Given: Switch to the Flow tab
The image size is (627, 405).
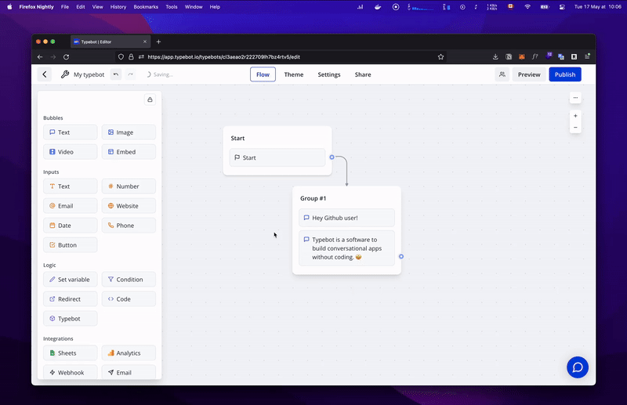Looking at the screenshot, I should point(263,74).
